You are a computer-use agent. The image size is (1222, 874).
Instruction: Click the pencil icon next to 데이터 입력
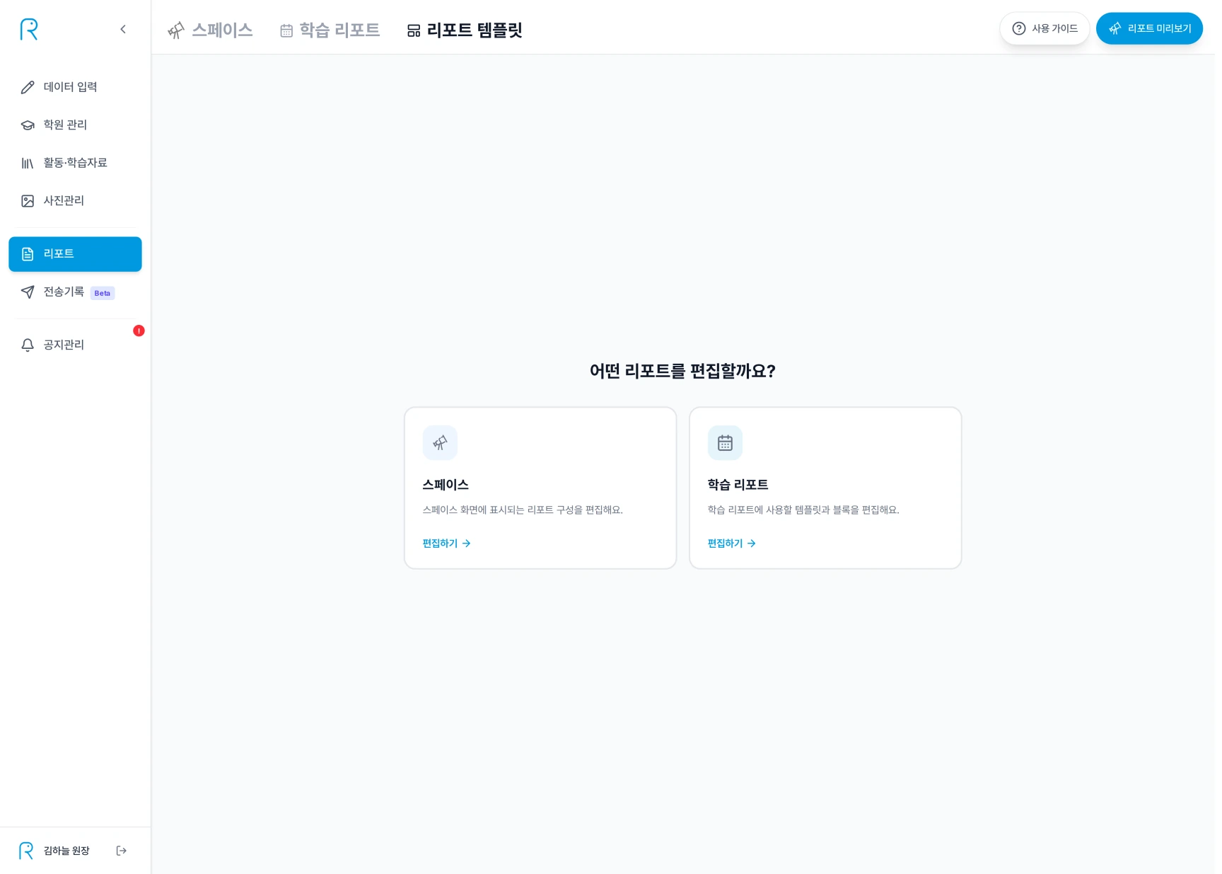(x=28, y=87)
